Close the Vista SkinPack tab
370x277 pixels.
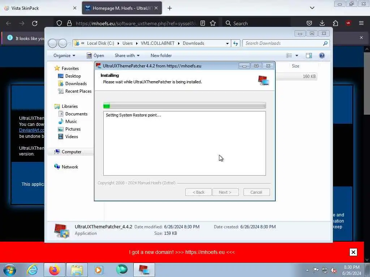click(74, 8)
